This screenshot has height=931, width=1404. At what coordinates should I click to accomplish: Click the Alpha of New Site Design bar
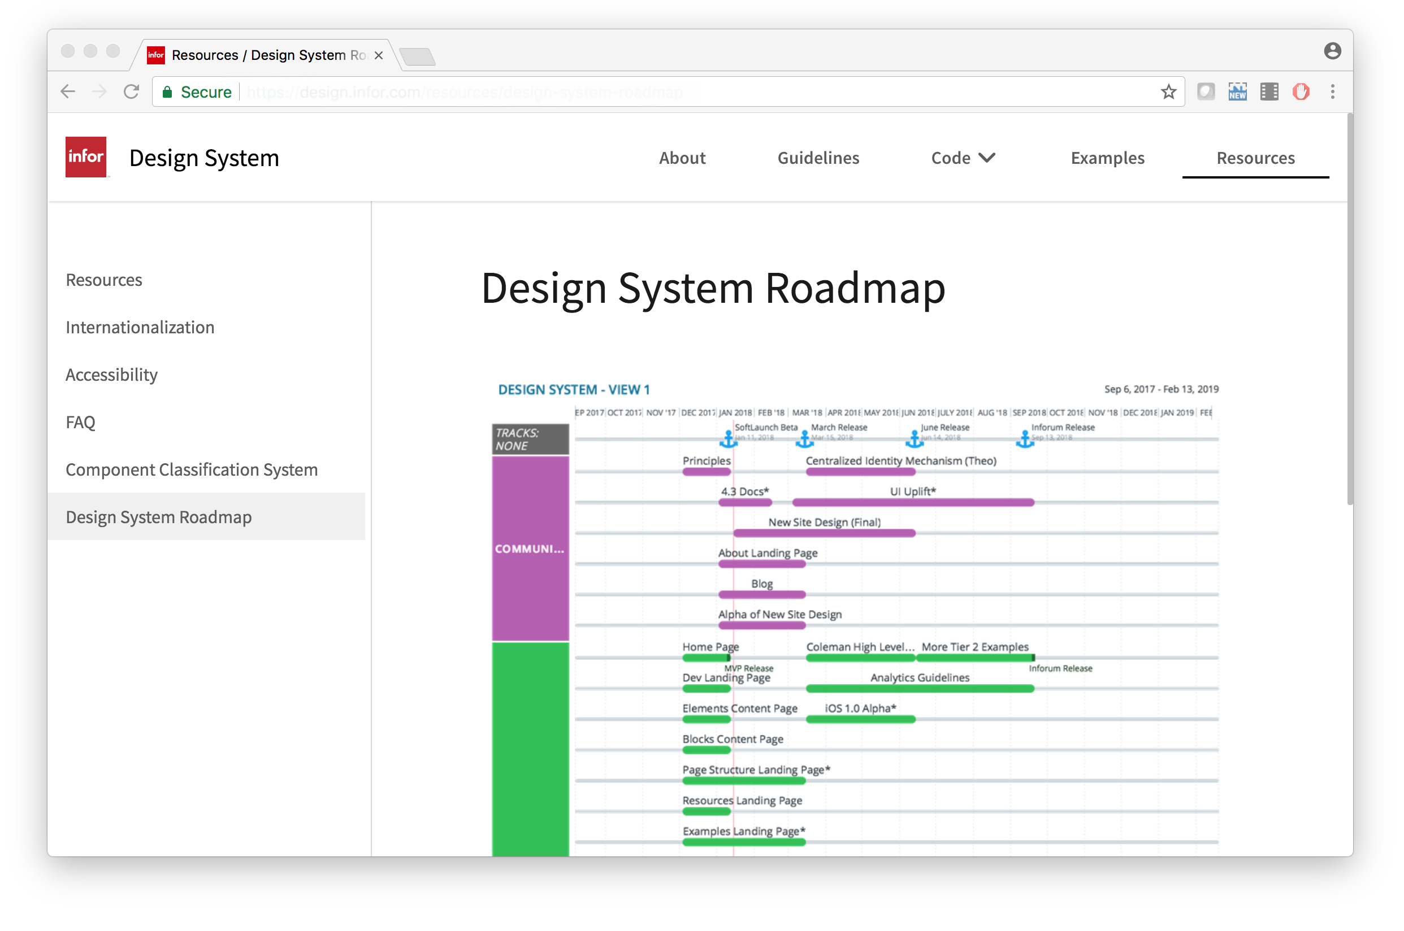pos(762,625)
